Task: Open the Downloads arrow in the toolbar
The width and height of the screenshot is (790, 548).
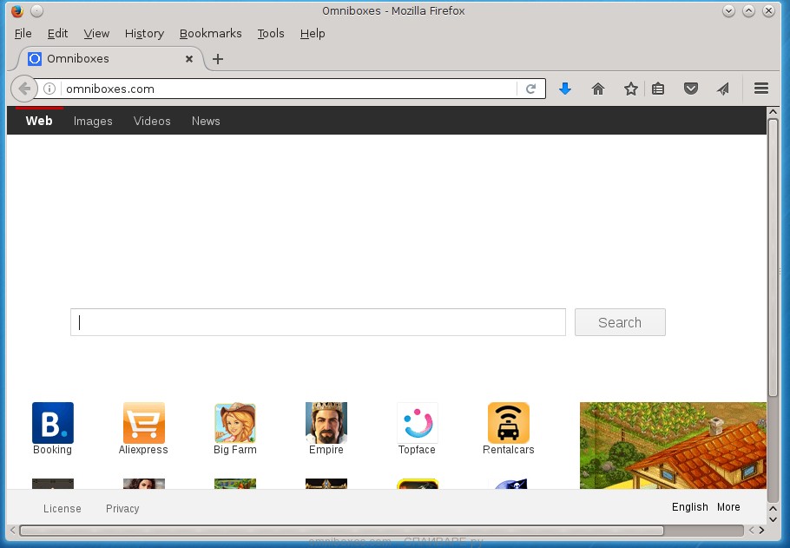Action: 565,88
